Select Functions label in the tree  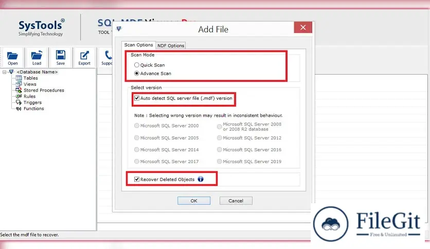coord(34,109)
